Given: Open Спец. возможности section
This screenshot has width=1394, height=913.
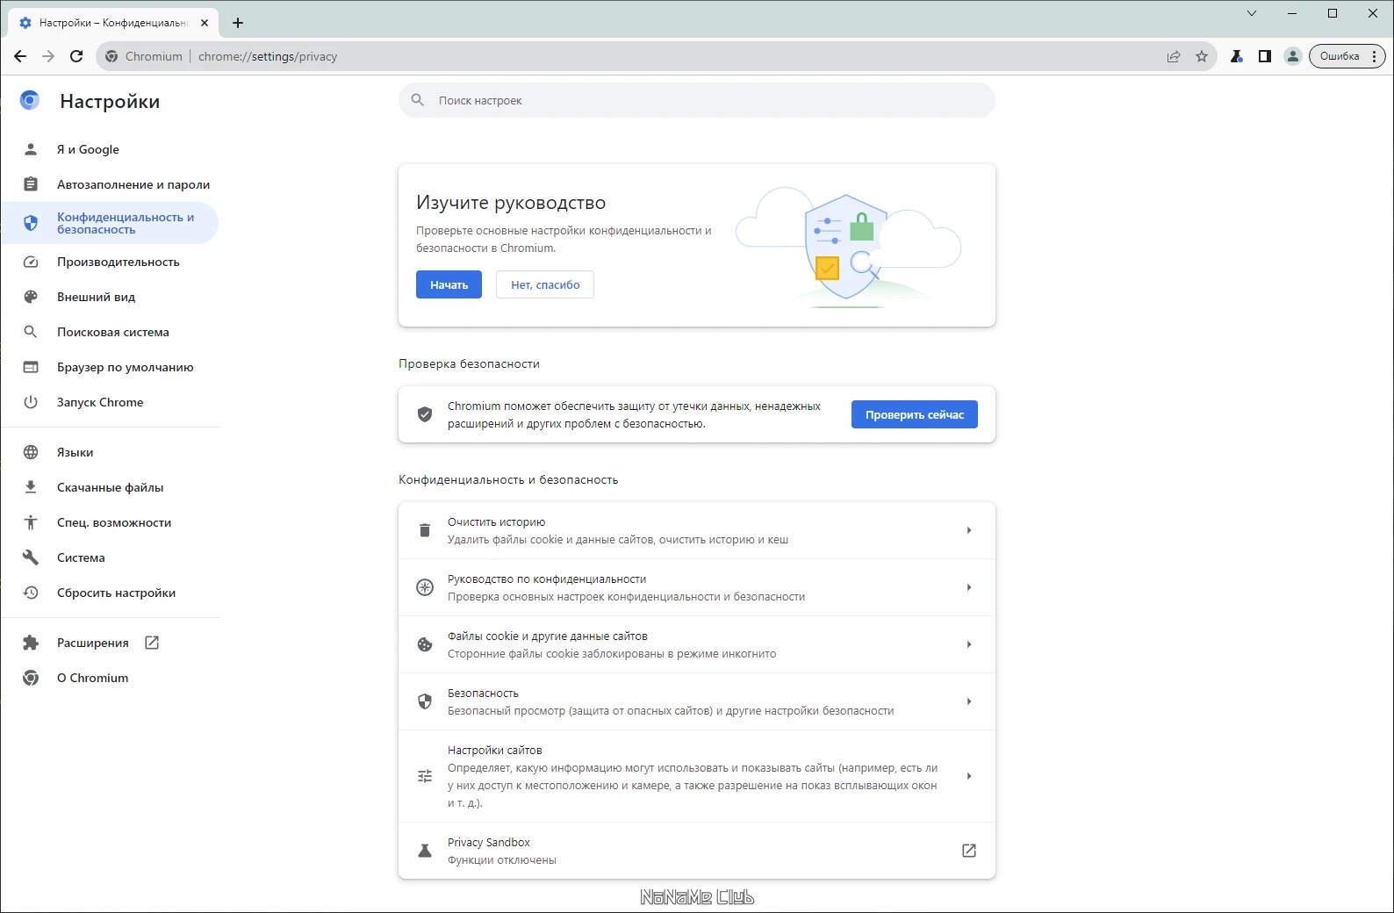Looking at the screenshot, I should pos(111,522).
